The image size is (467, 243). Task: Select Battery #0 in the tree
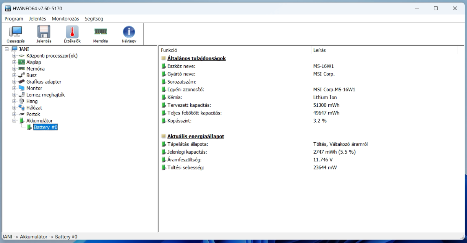click(x=45, y=127)
